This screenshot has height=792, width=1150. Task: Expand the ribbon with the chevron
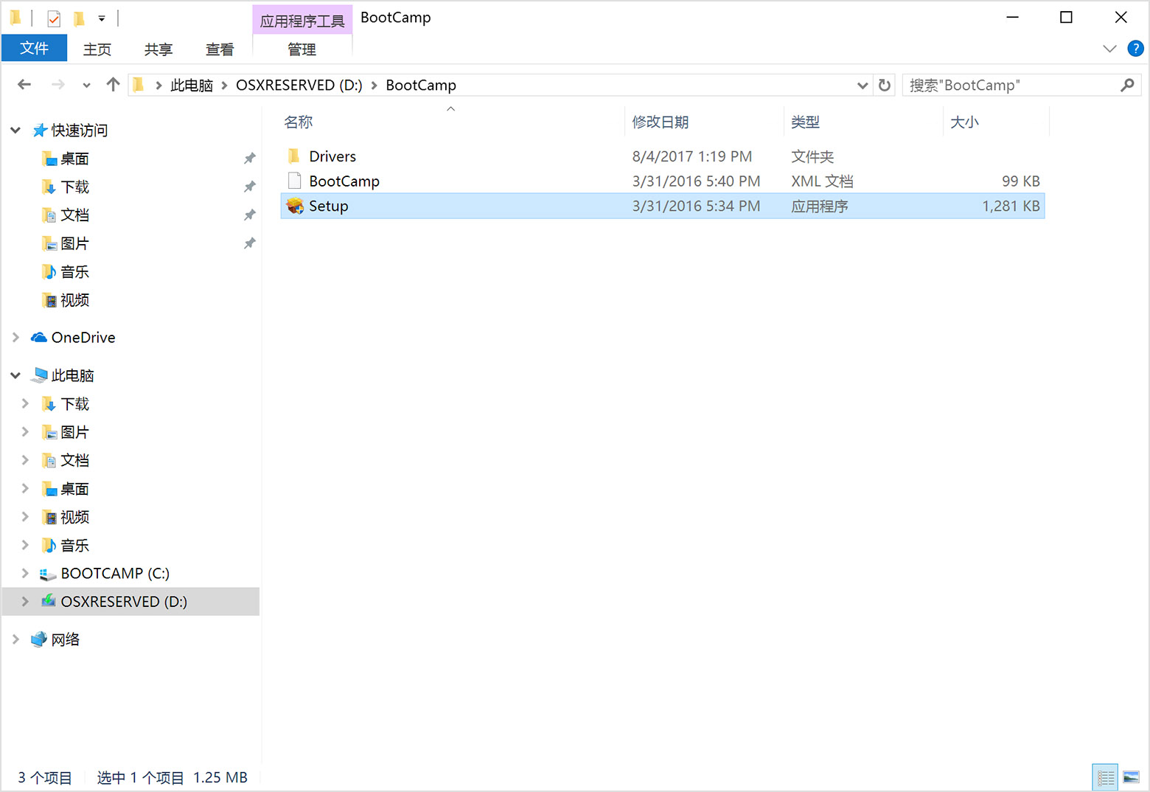(1109, 49)
